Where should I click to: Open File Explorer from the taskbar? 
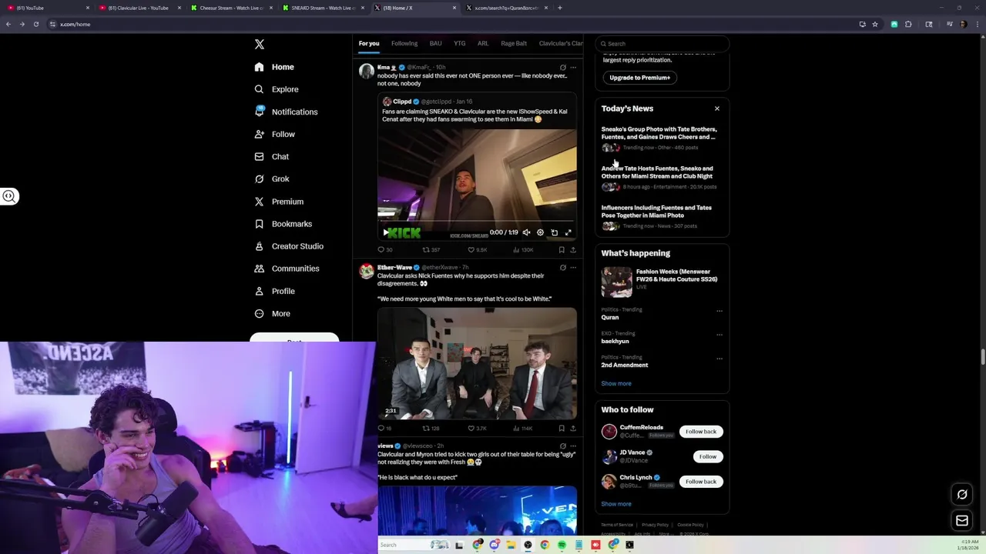point(511,545)
